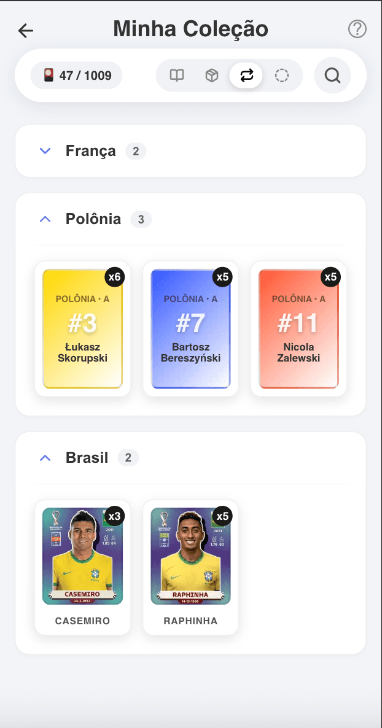Viewport: 382px width, 728px height.
Task: Switch to the album book view
Action: (x=177, y=76)
